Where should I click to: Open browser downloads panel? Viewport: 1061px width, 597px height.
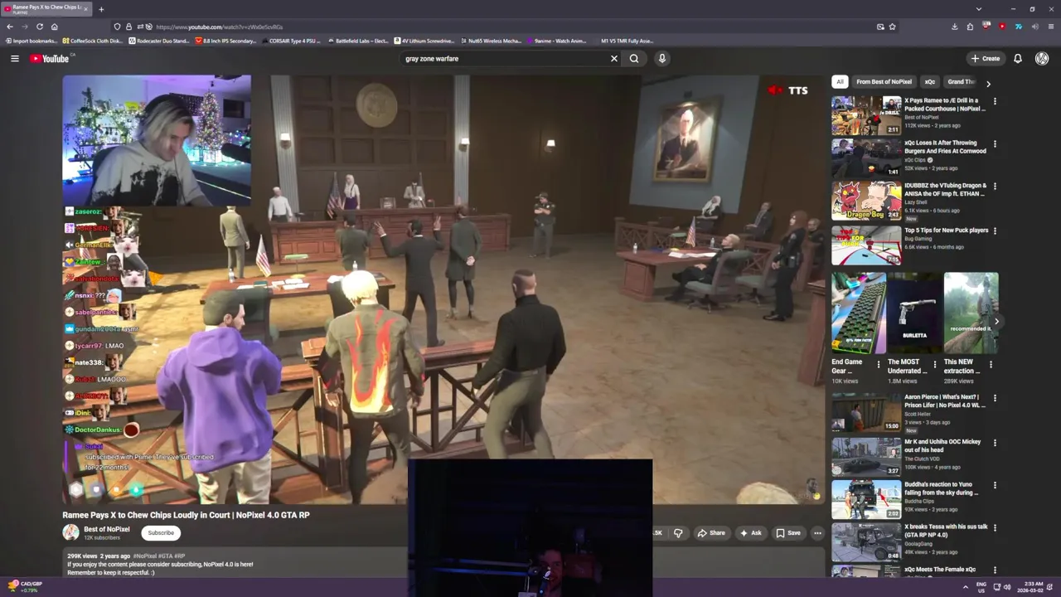tap(955, 27)
